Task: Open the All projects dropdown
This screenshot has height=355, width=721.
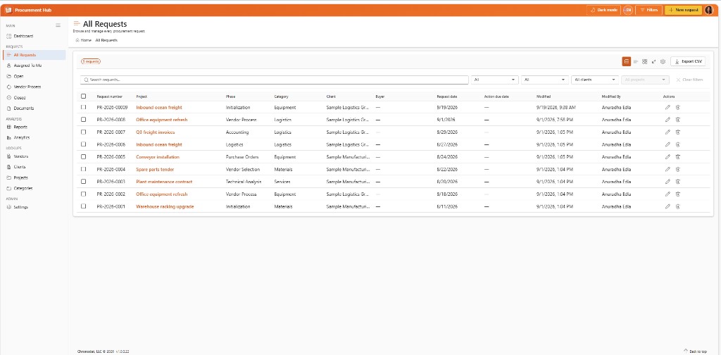Action: click(645, 80)
